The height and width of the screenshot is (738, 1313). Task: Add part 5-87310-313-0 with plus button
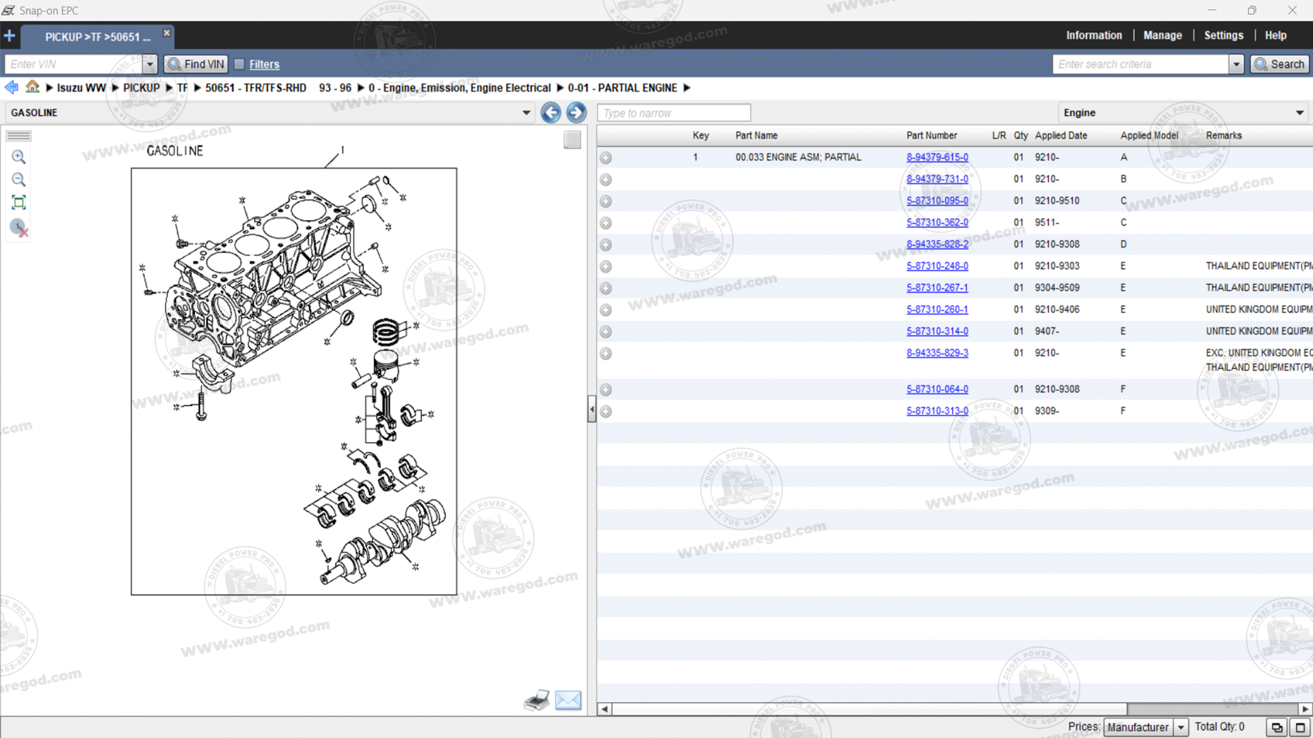coord(606,411)
